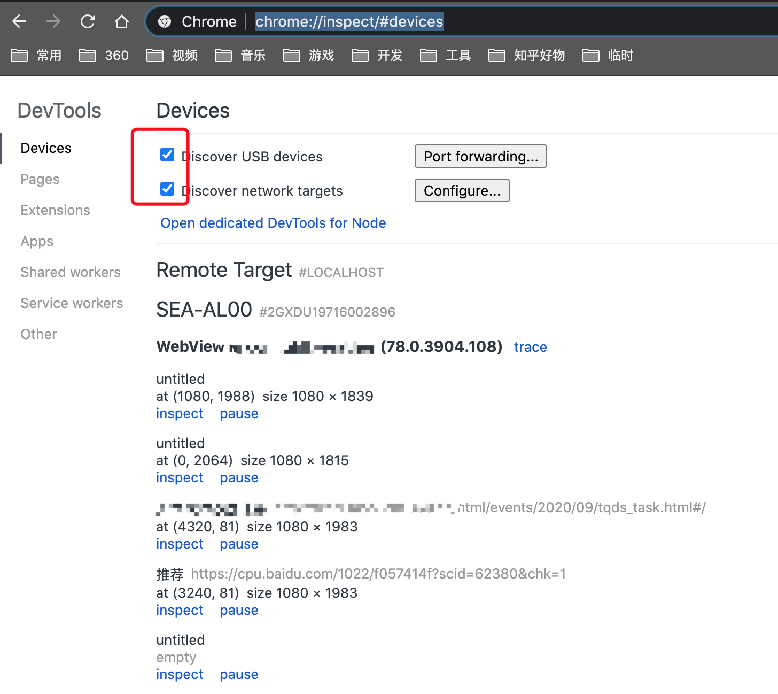The image size is (778, 694).
Task: Click the #LOCALHOST label
Action: pos(341,273)
